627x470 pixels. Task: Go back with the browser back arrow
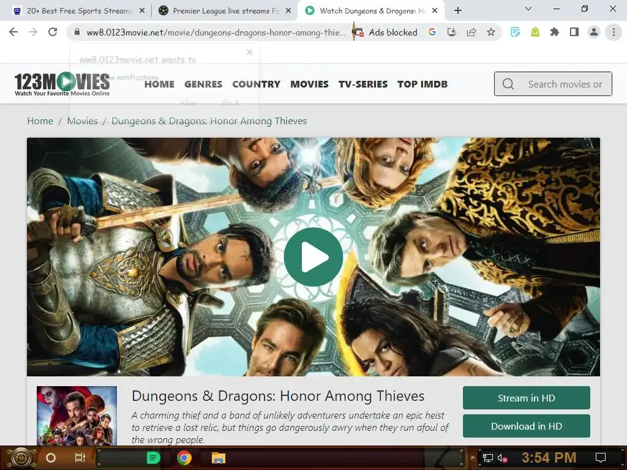pos(13,32)
